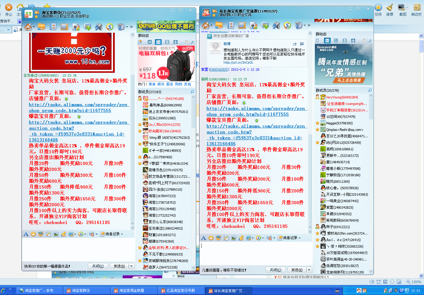Select 团 tab in 淘宝客群③ 群动态 panel

pos(158,42)
